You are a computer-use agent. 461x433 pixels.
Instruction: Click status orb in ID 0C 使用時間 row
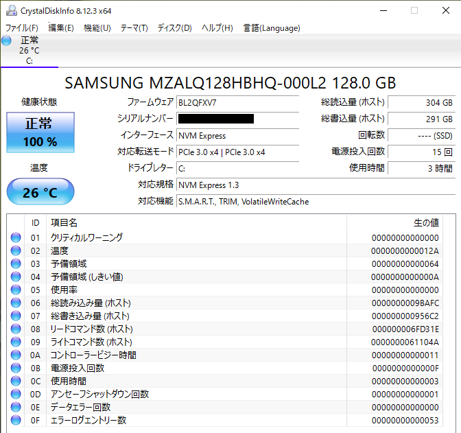pyautogui.click(x=16, y=381)
